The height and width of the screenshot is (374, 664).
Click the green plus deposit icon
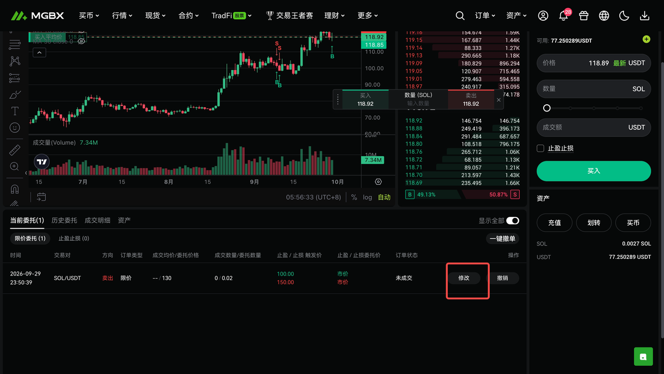pos(646,39)
